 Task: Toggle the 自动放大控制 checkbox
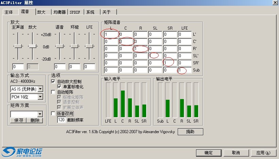click(x=53, y=81)
